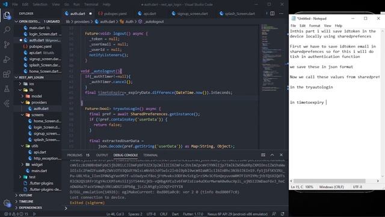Close the bottom panel
The image size is (385, 217).
pyautogui.click(x=281, y=155)
